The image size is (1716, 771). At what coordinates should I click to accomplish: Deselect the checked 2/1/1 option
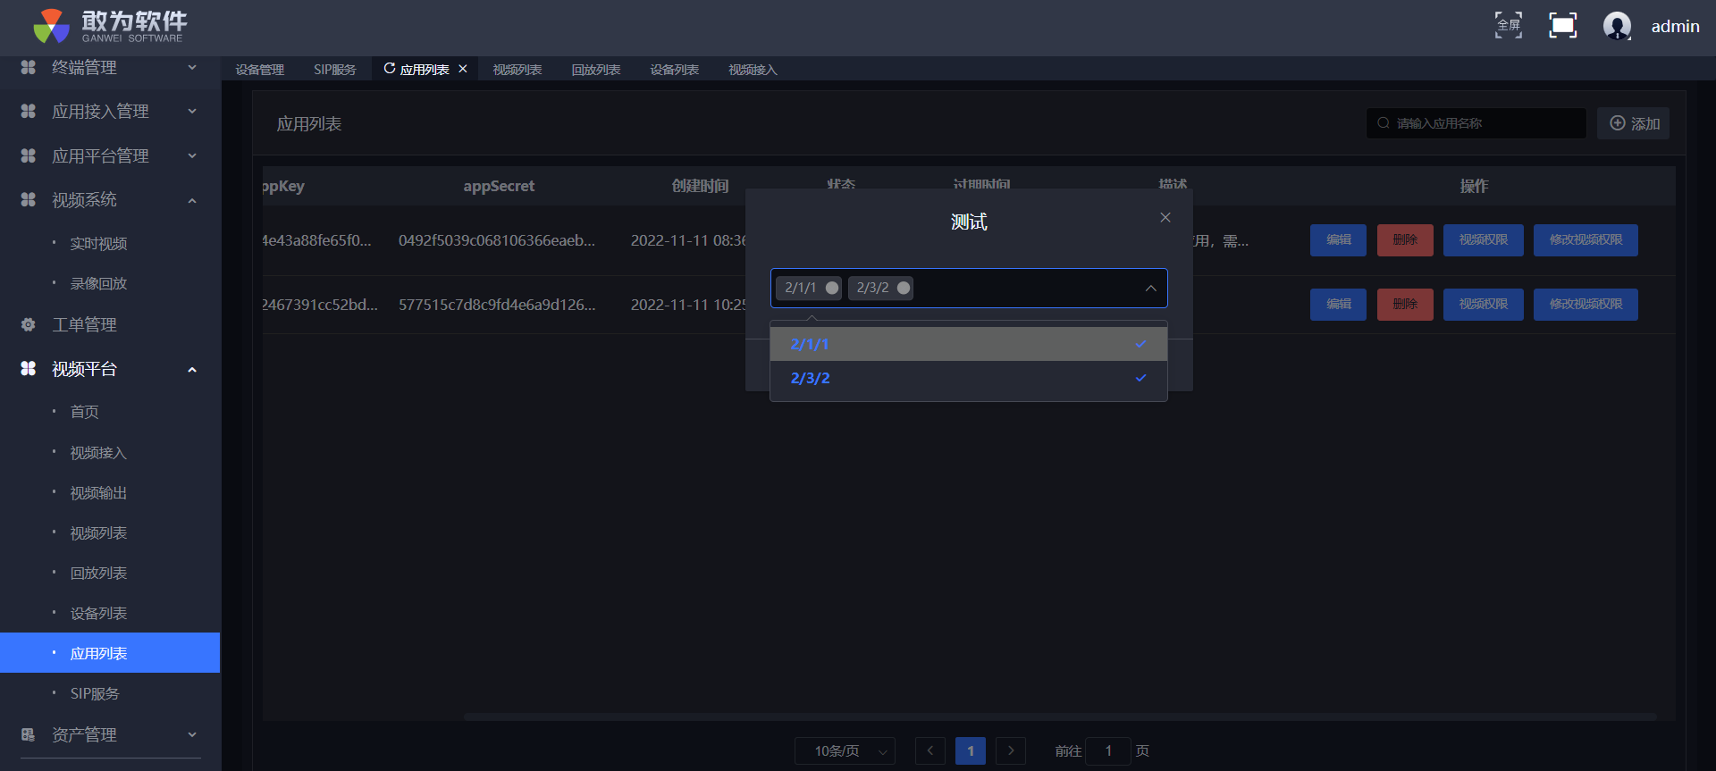(968, 344)
